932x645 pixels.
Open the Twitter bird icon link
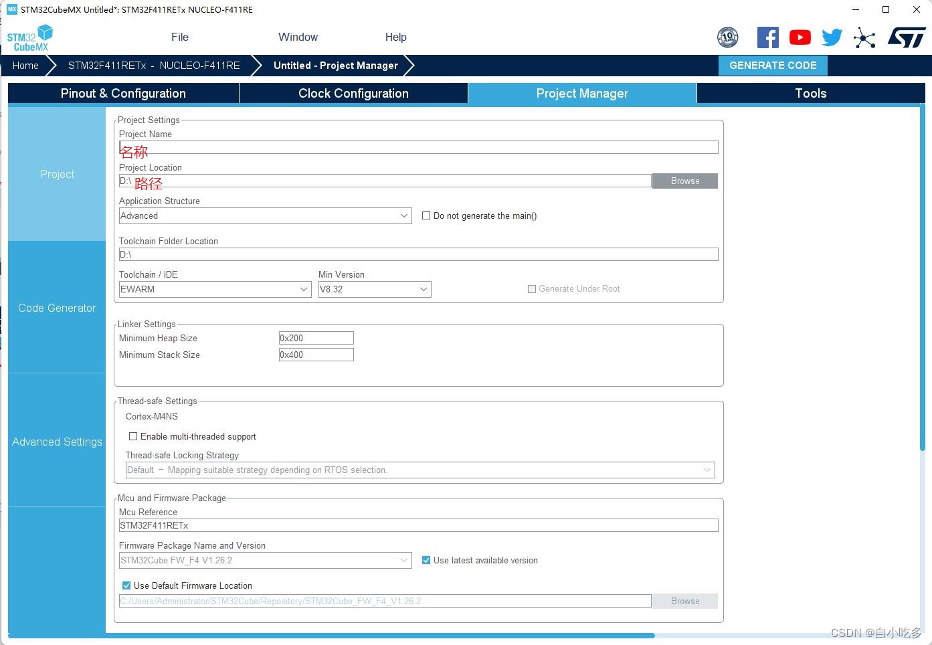pyautogui.click(x=832, y=37)
